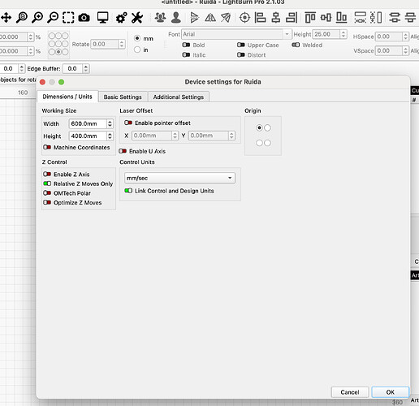
Task: Click the zoom out magnifier icon
Action: tap(53, 18)
